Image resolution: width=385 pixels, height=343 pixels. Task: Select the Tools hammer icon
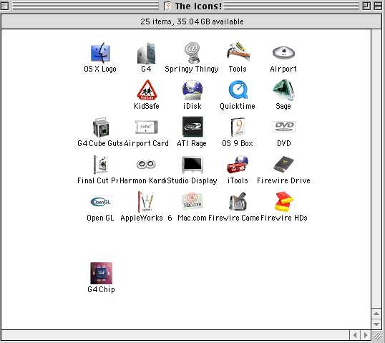click(238, 52)
